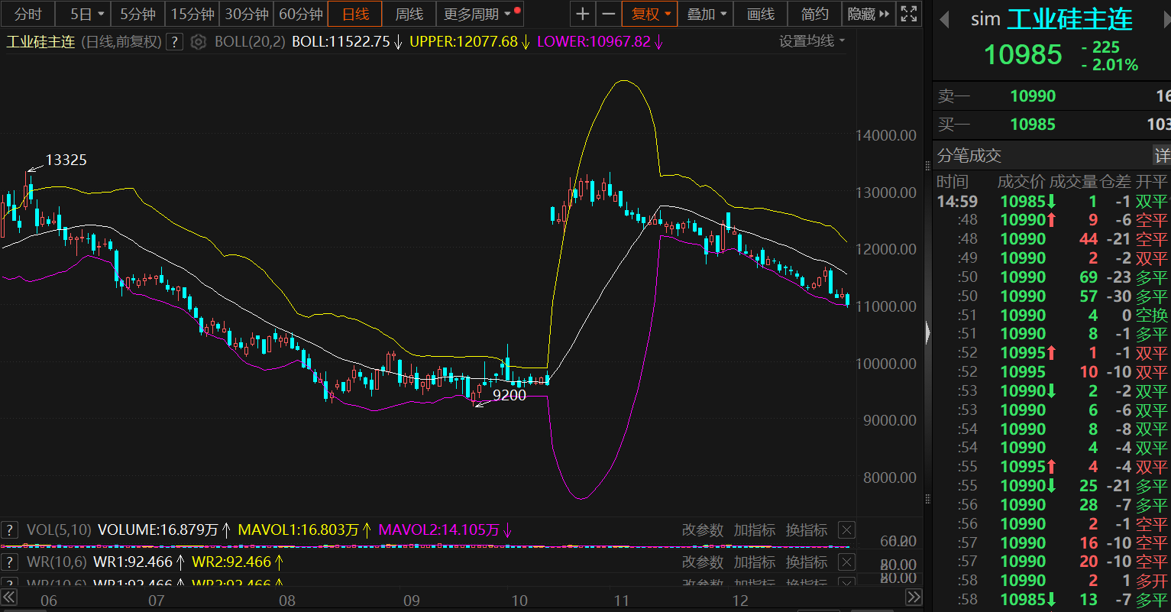1171x612 pixels.
Task: Click 换指标 in WR indicator row
Action: (x=806, y=562)
